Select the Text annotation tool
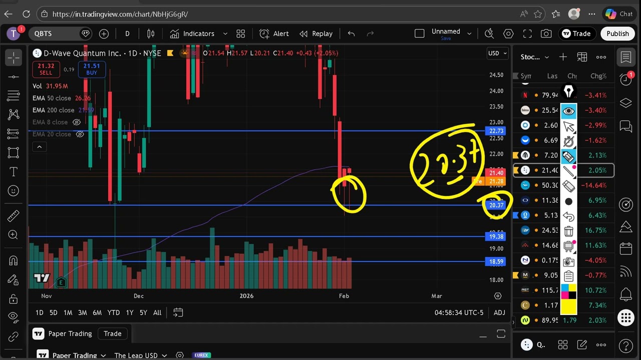Viewport: 641px width, 360px height. [x=14, y=171]
